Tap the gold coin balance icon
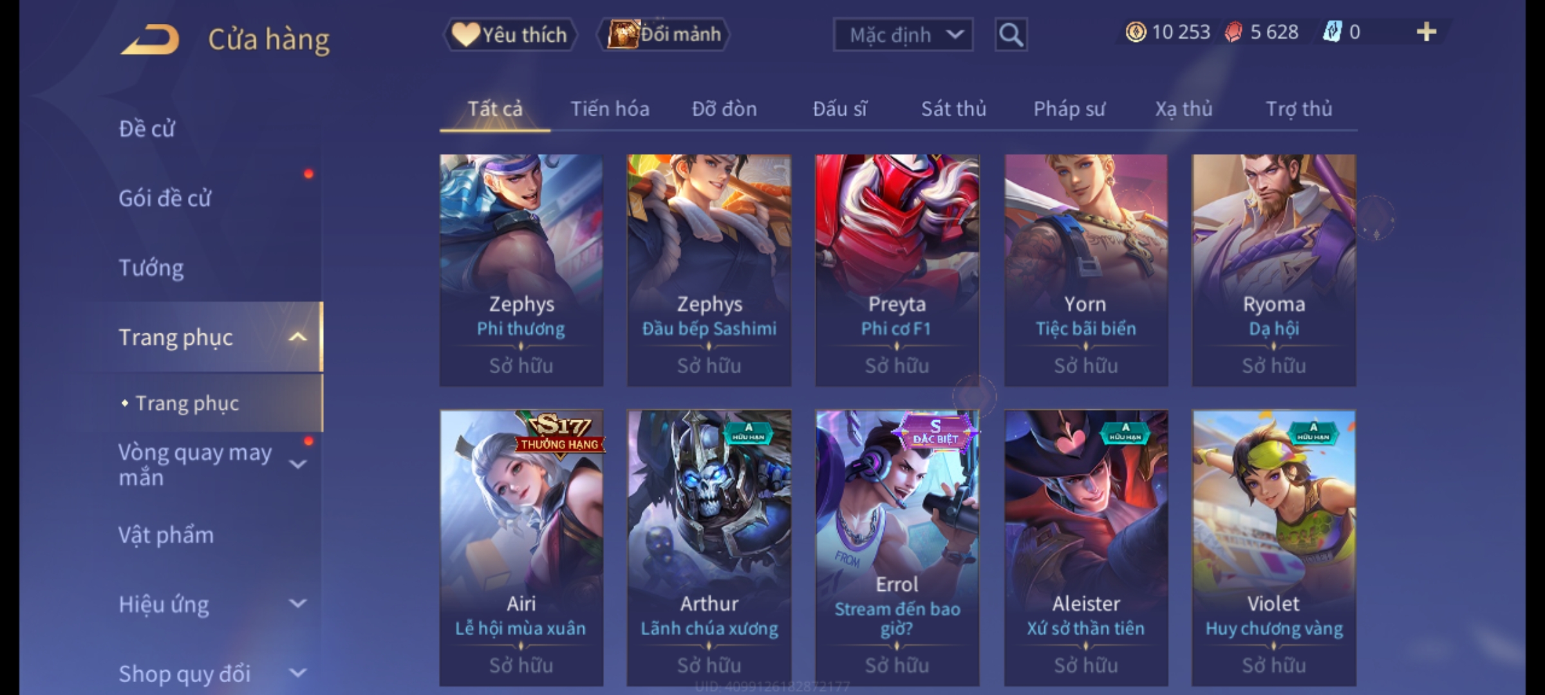 1136,32
